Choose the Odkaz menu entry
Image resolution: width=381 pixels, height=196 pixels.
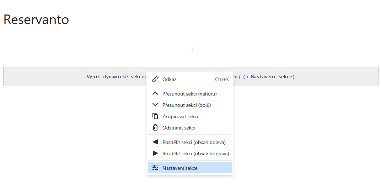(170, 79)
